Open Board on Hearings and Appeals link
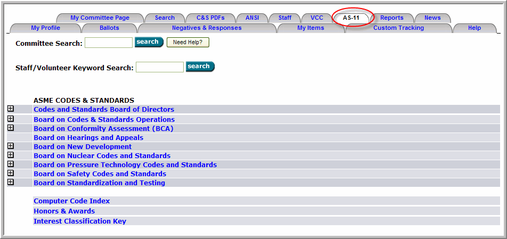 pyautogui.click(x=88, y=137)
